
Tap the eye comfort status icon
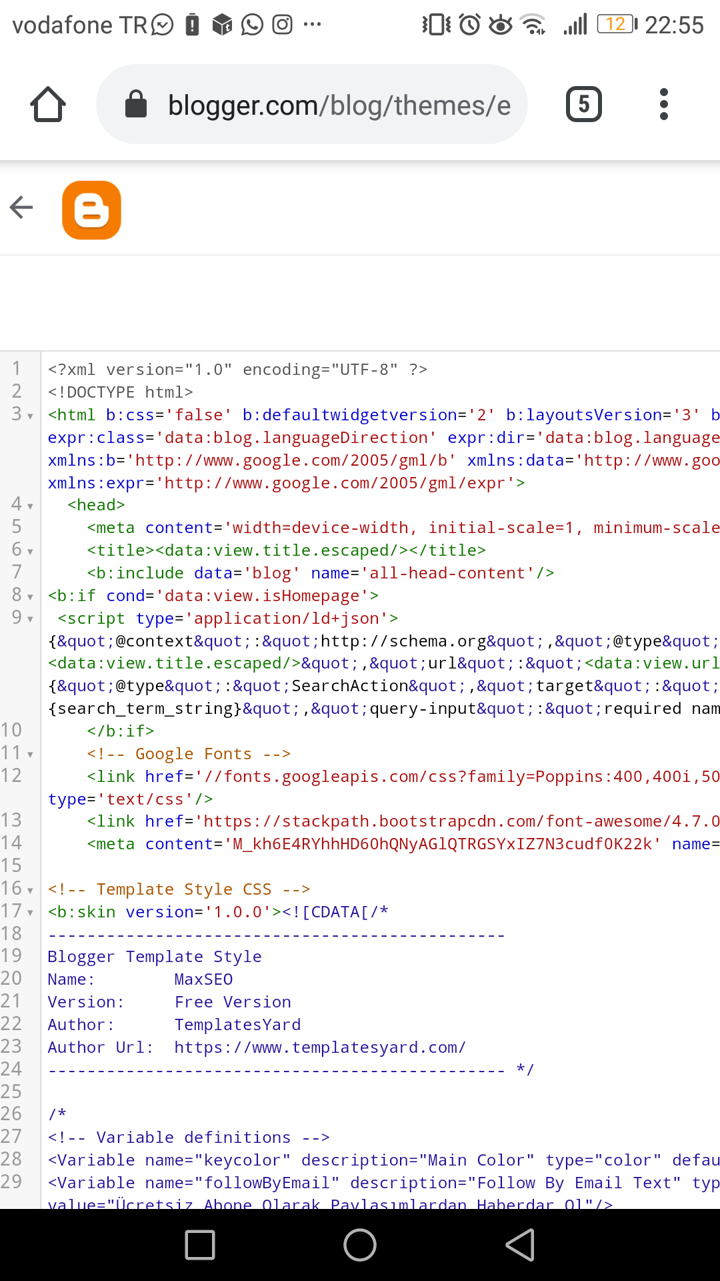(501, 25)
